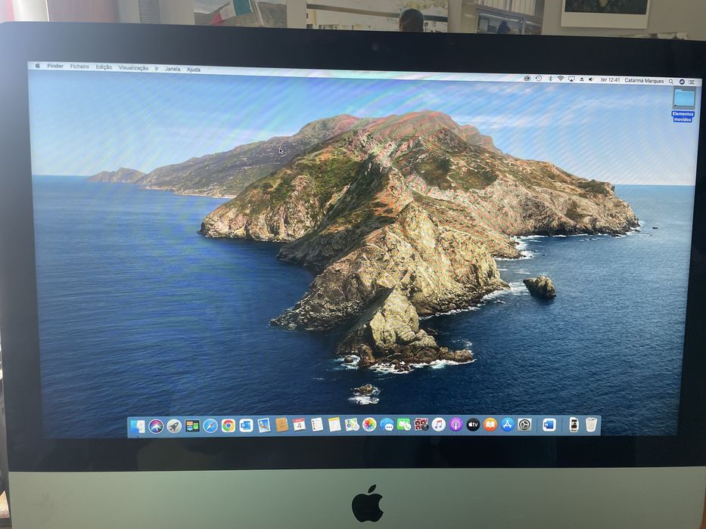The image size is (706, 529).
Task: Click the eject icon in menu bar
Action: (581, 79)
